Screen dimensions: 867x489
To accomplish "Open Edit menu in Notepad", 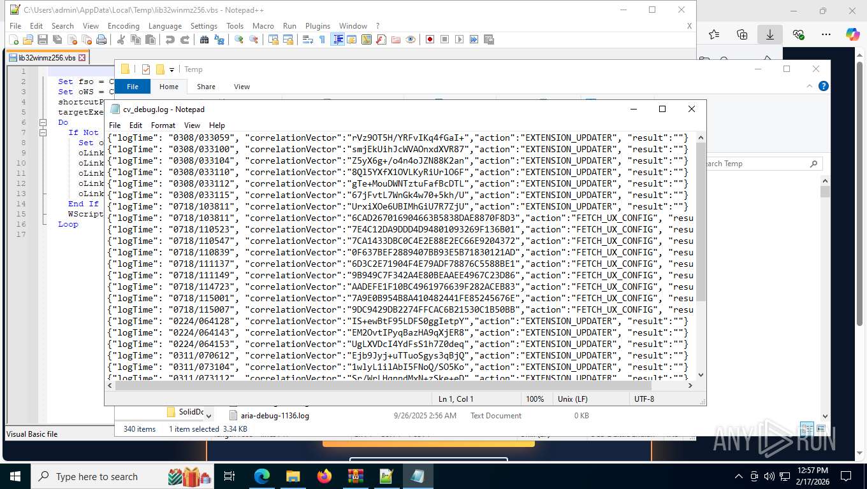I will pos(136,125).
